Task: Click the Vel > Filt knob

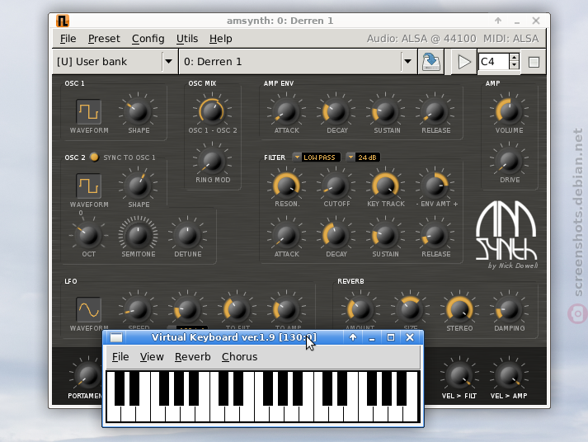Action: click(x=459, y=375)
